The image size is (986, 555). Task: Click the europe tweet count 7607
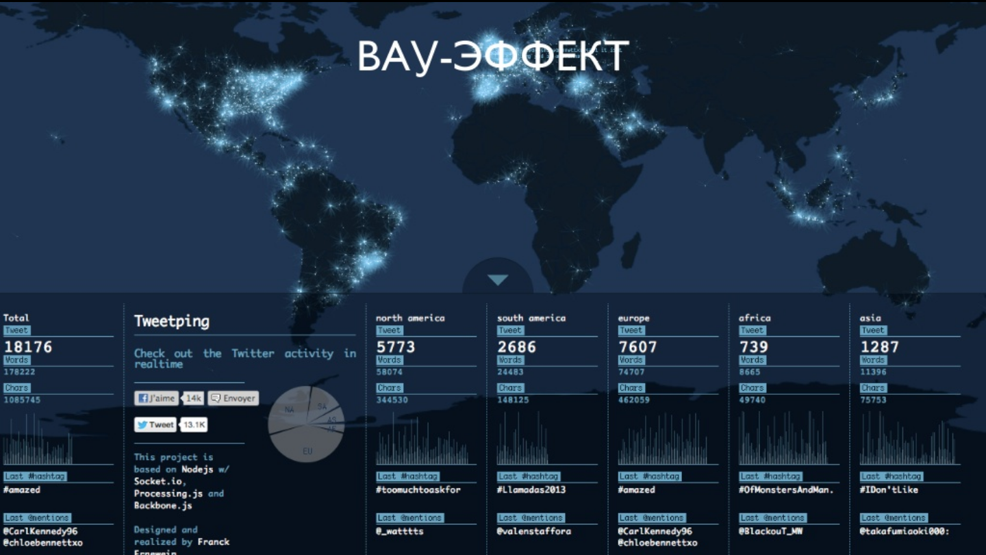click(638, 347)
